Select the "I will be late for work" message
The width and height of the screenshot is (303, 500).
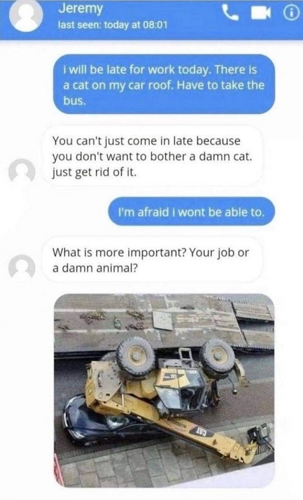pyautogui.click(x=164, y=85)
